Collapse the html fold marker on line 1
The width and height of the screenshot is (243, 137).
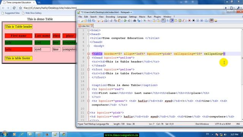88,30
